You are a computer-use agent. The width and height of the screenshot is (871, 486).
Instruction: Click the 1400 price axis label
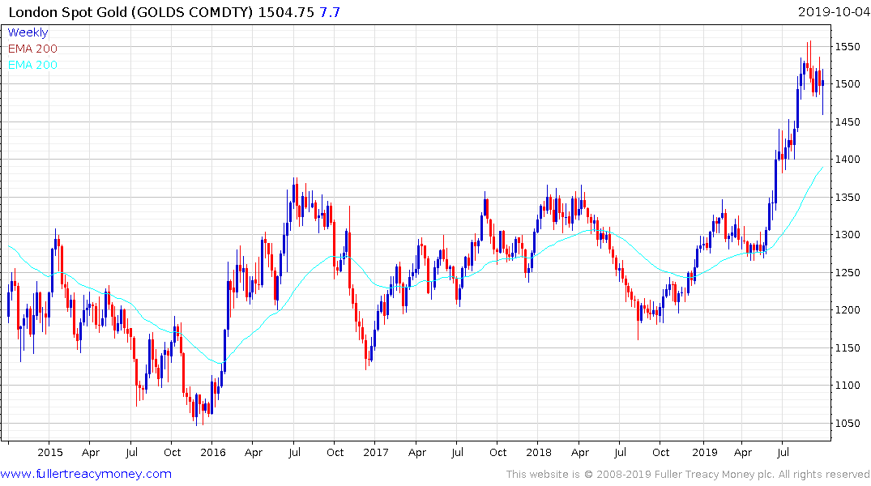848,160
